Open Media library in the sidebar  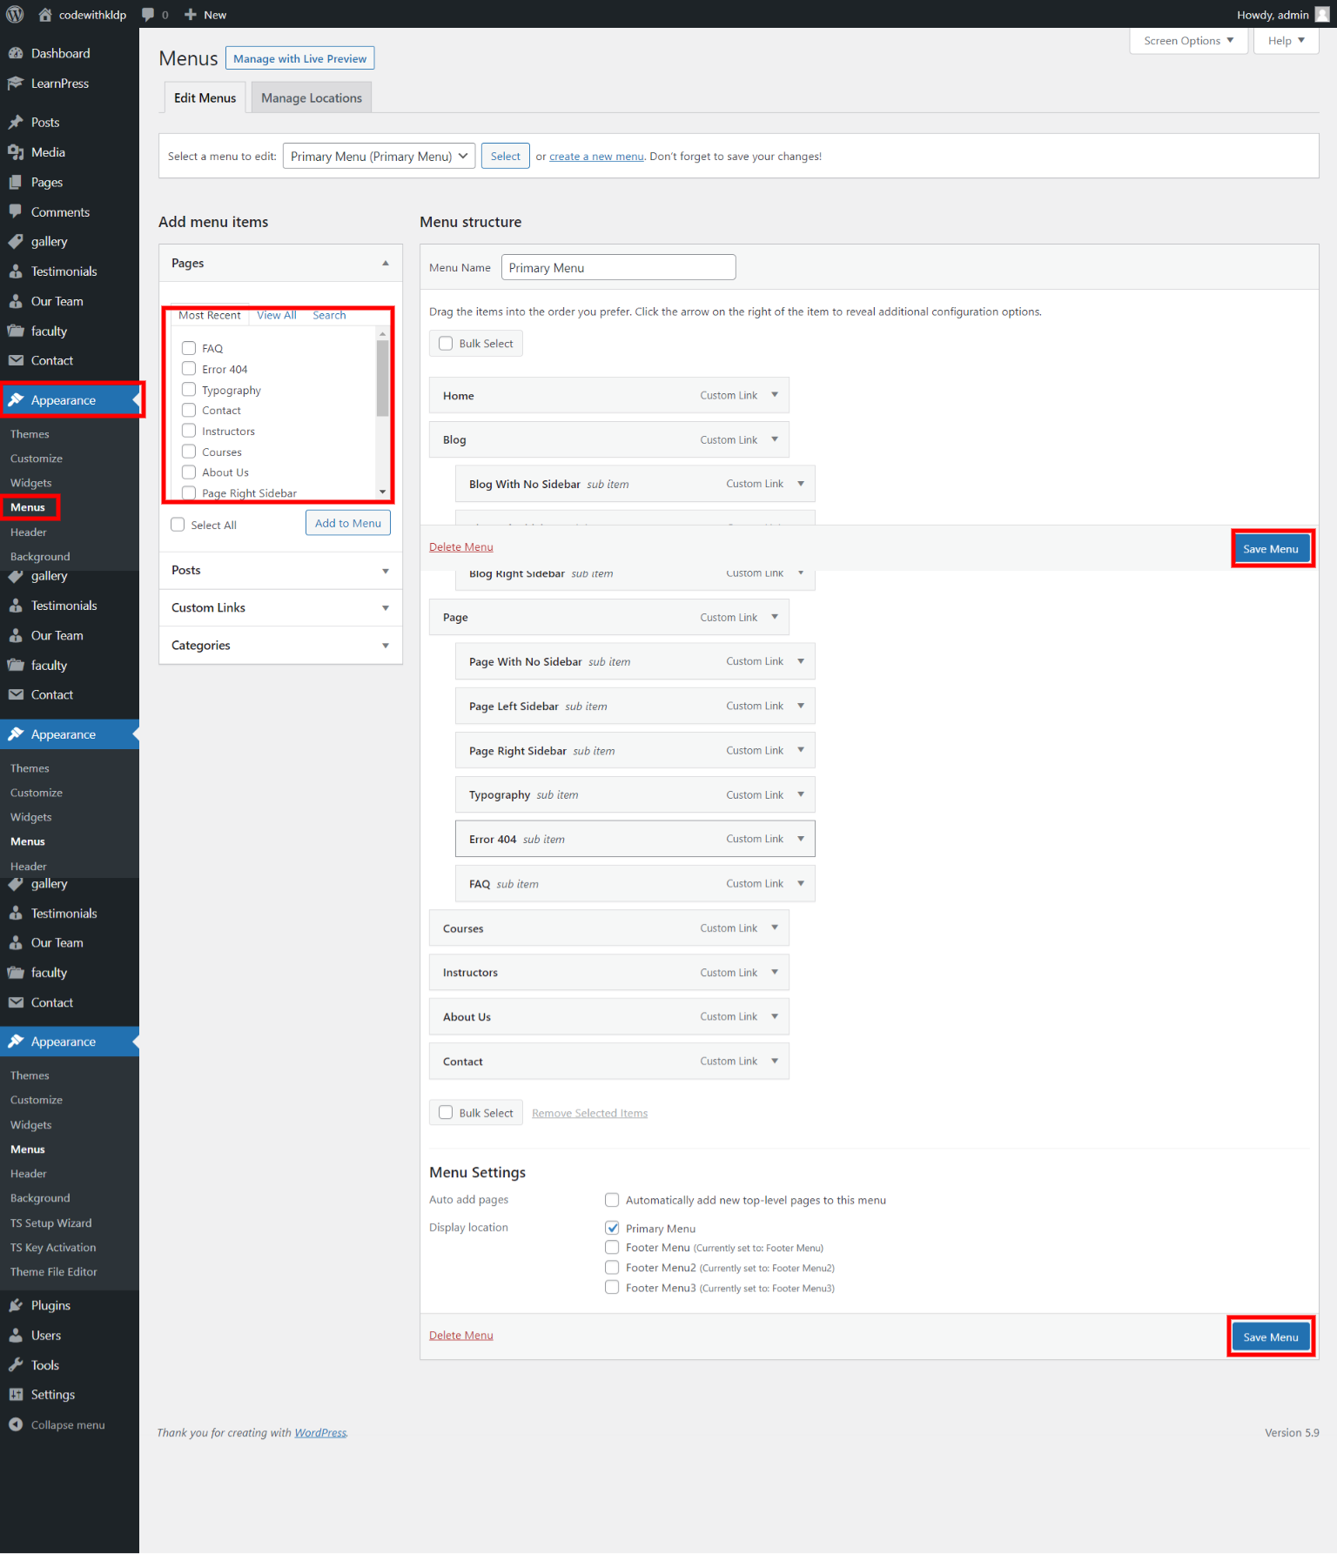click(48, 152)
